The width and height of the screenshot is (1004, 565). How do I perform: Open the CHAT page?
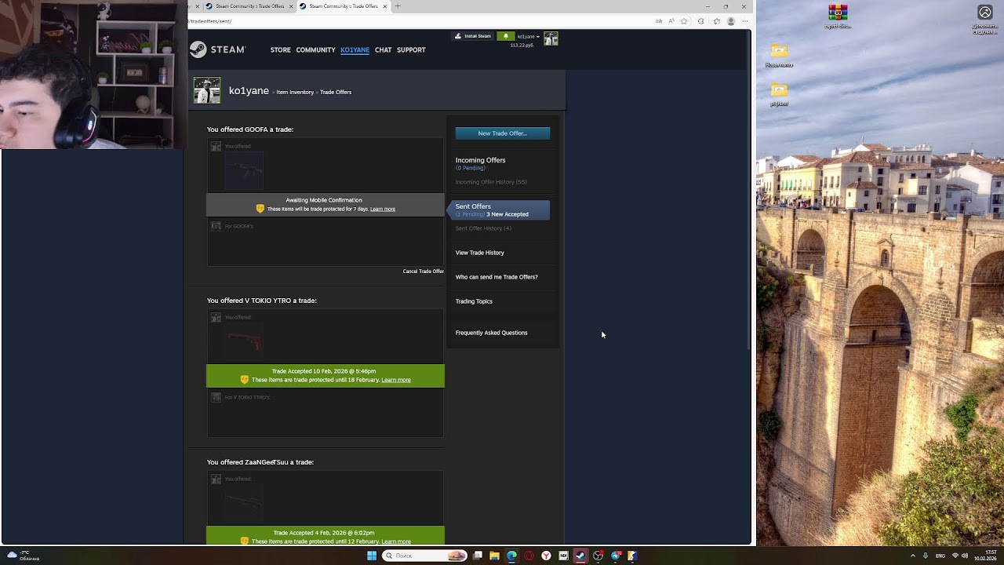383,49
